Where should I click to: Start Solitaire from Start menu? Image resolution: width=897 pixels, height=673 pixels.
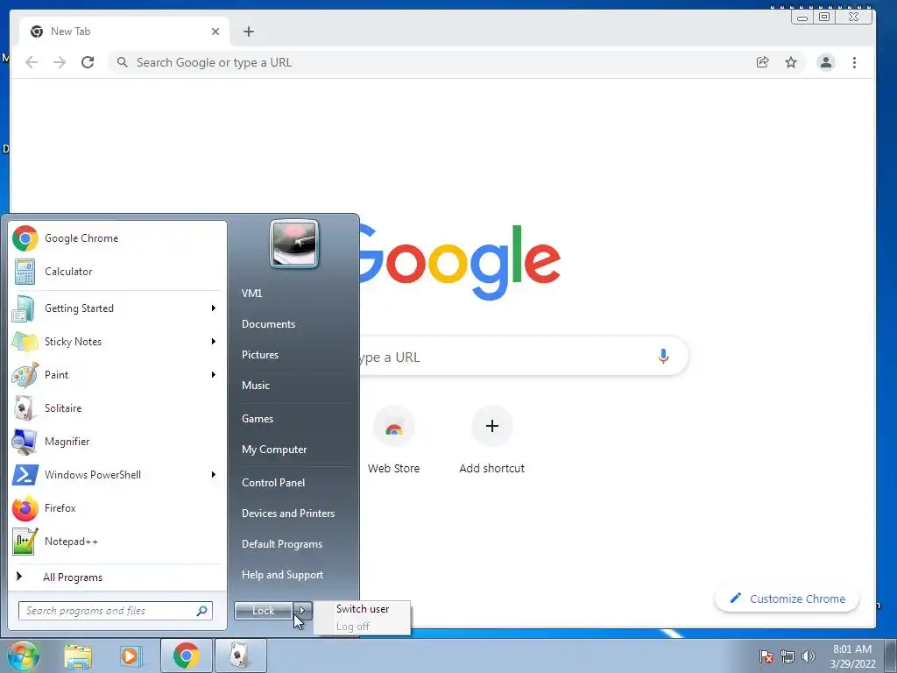pos(117,408)
